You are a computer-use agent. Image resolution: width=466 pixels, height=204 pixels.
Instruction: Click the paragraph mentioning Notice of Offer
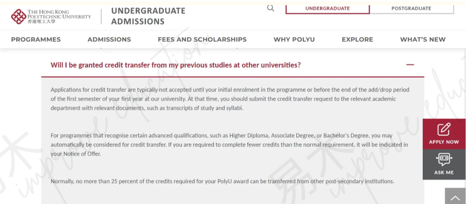pyautogui.click(x=229, y=145)
